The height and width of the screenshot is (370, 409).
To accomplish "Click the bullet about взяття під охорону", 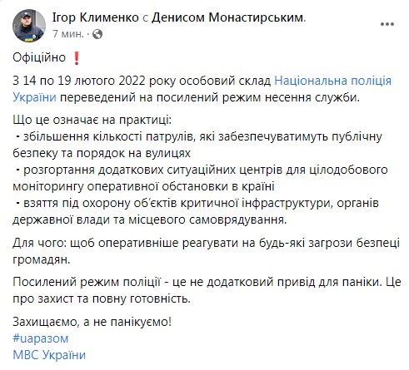I will tap(196, 211).
